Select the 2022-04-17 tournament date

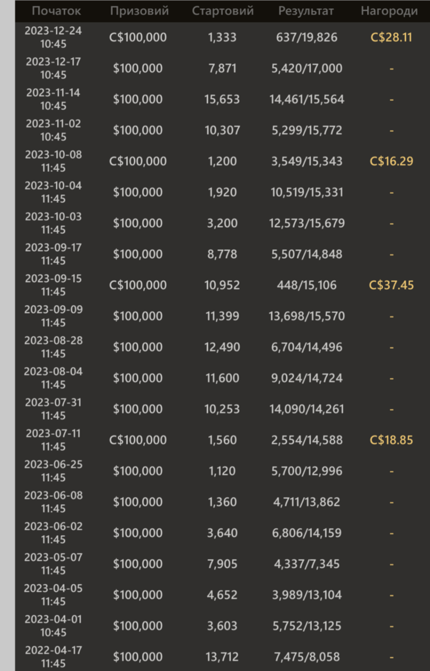tap(53, 656)
